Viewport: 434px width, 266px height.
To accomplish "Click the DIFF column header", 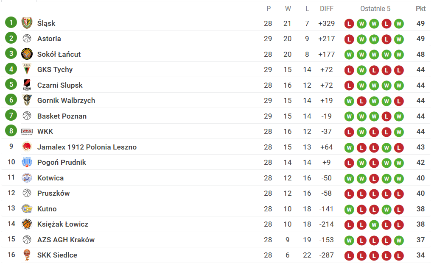I will (327, 8).
